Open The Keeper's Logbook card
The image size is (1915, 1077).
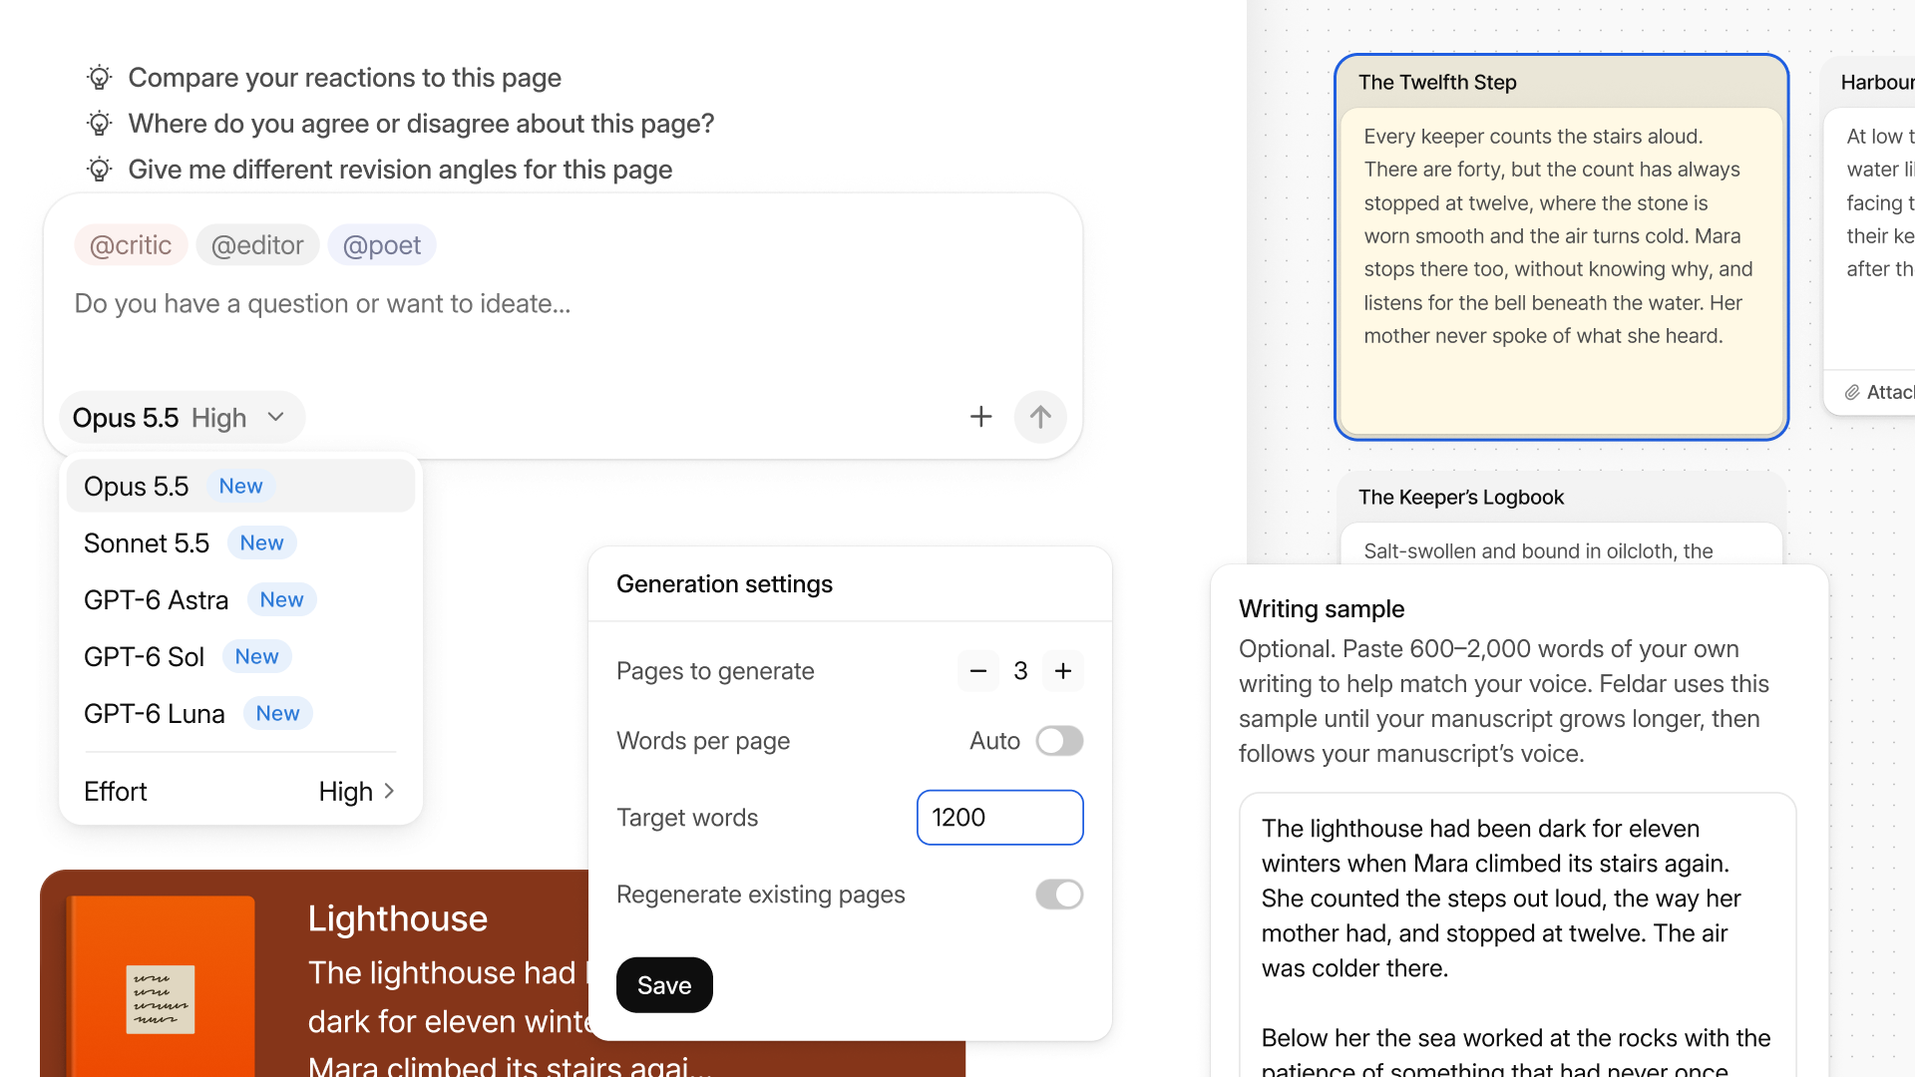[1561, 516]
